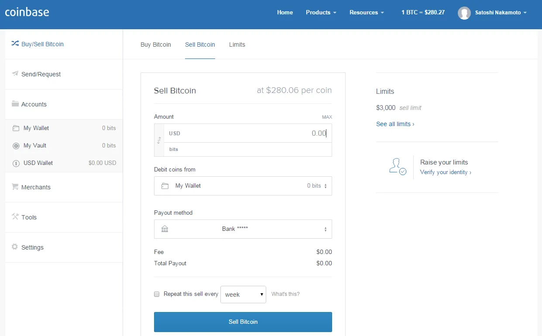Switch to the Limits tab

[237, 45]
